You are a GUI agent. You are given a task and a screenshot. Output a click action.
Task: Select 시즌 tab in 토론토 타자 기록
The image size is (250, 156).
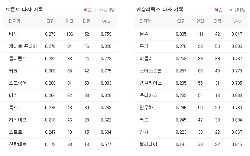88,10
